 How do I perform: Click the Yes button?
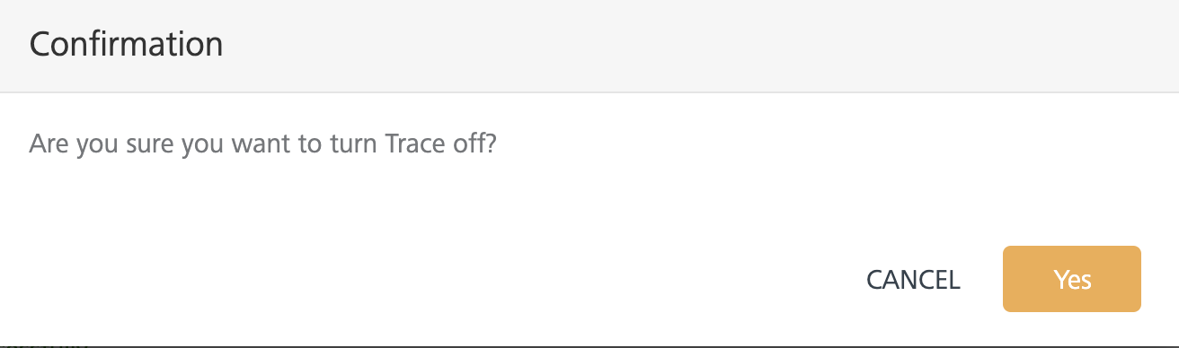point(1071,279)
